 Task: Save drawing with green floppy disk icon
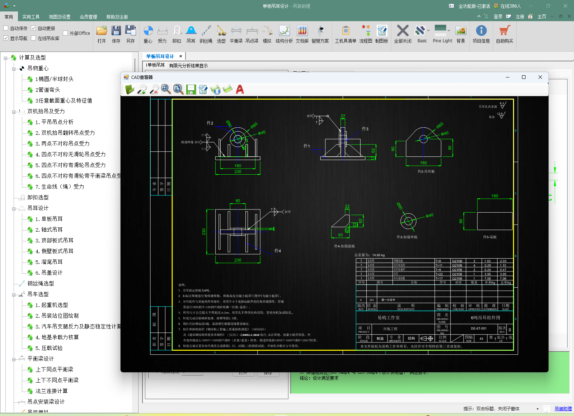point(191,89)
